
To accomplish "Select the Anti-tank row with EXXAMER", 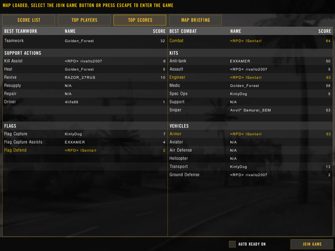I will pyautogui.click(x=250, y=61).
